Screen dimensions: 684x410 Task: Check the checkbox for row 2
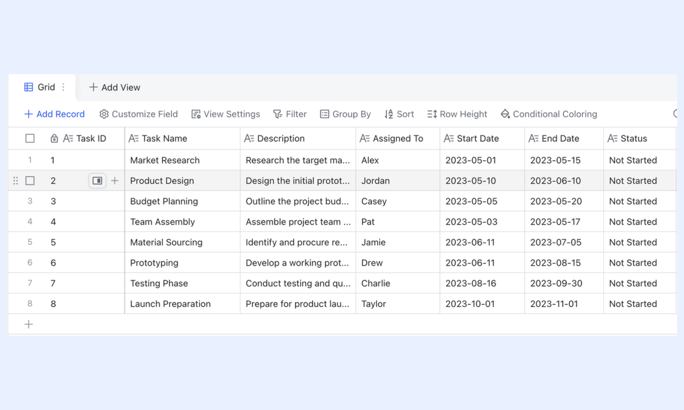point(30,181)
